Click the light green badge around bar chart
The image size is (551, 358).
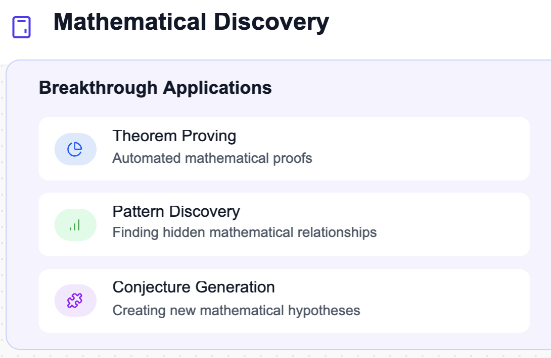pos(75,225)
